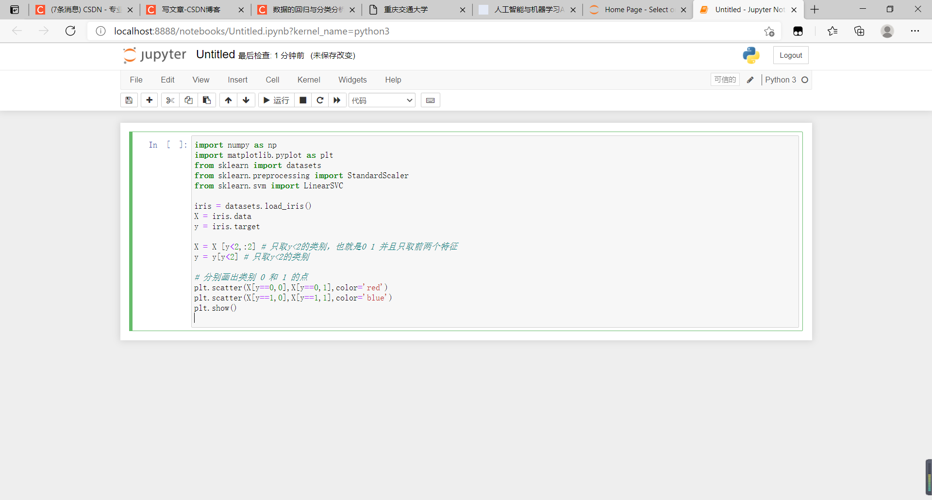Paste cells below icon

[207, 100]
